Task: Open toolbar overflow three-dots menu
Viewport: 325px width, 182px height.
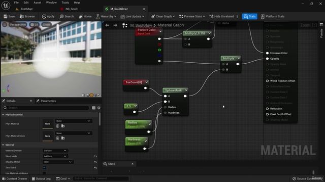Action: (x=237, y=16)
